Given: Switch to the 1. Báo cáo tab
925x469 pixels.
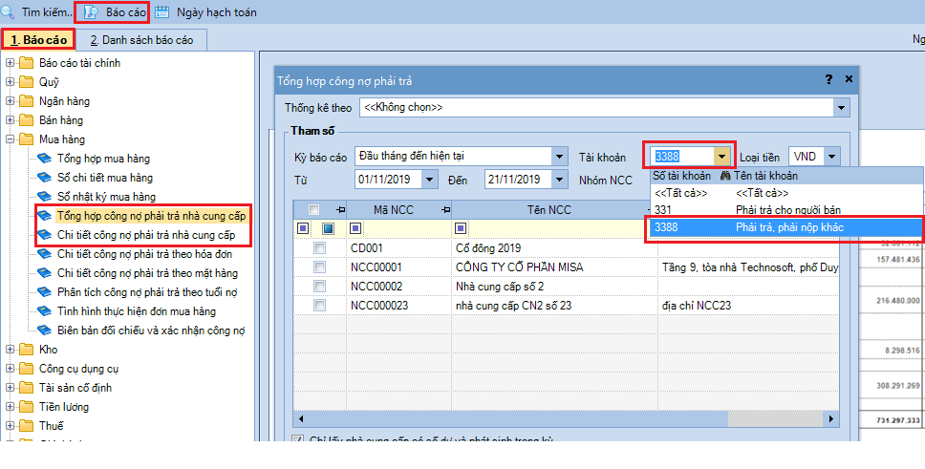Looking at the screenshot, I should point(38,40).
